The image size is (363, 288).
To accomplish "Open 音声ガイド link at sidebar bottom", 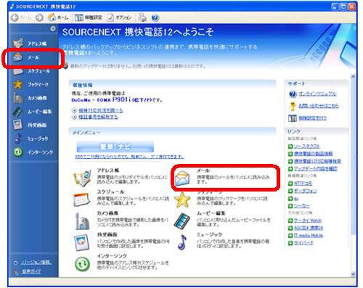I will coord(31,271).
